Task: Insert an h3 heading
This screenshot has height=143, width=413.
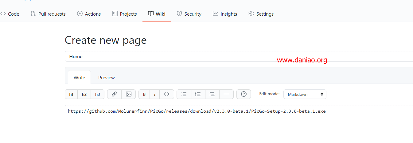Action: tap(97, 94)
